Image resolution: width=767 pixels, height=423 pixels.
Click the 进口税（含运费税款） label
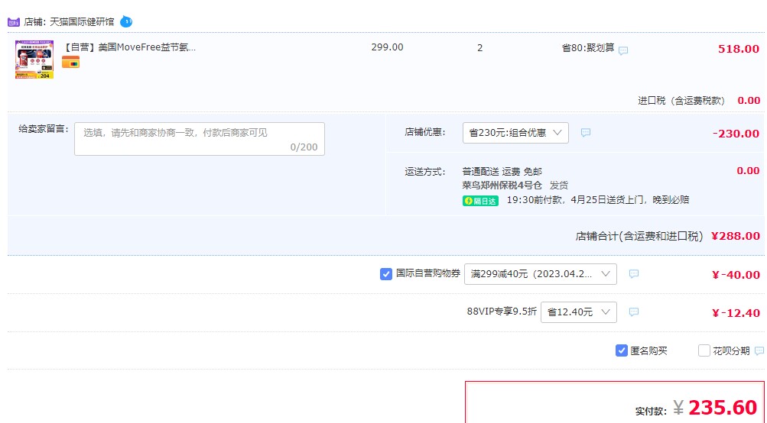coord(682,101)
